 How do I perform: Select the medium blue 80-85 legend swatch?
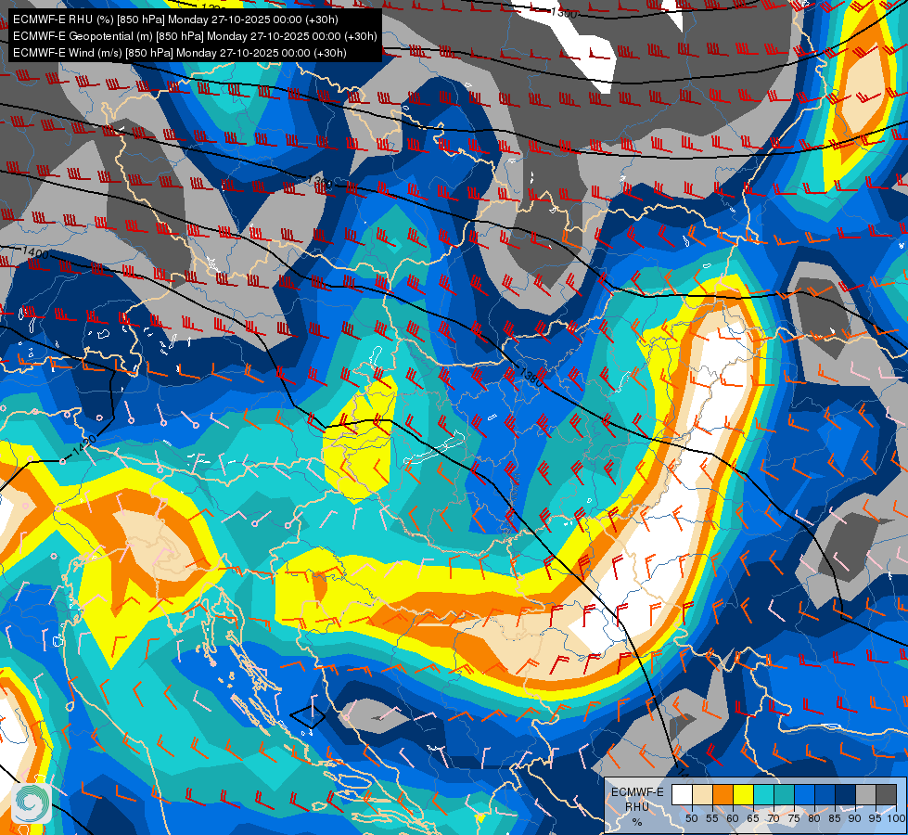825,794
